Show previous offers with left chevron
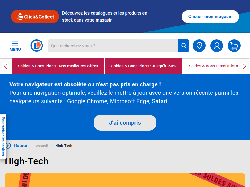This screenshot has width=250, height=187. [x=6, y=66]
